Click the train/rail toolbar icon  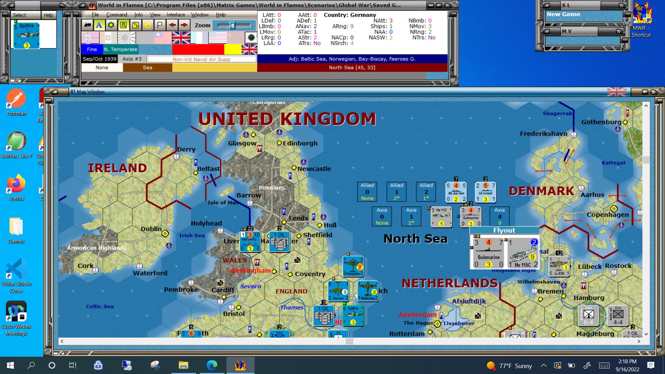87,25
